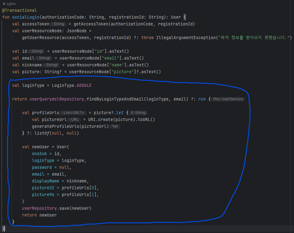Click the snsSub named argument
This screenshot has width=294, height=233.
39,154
